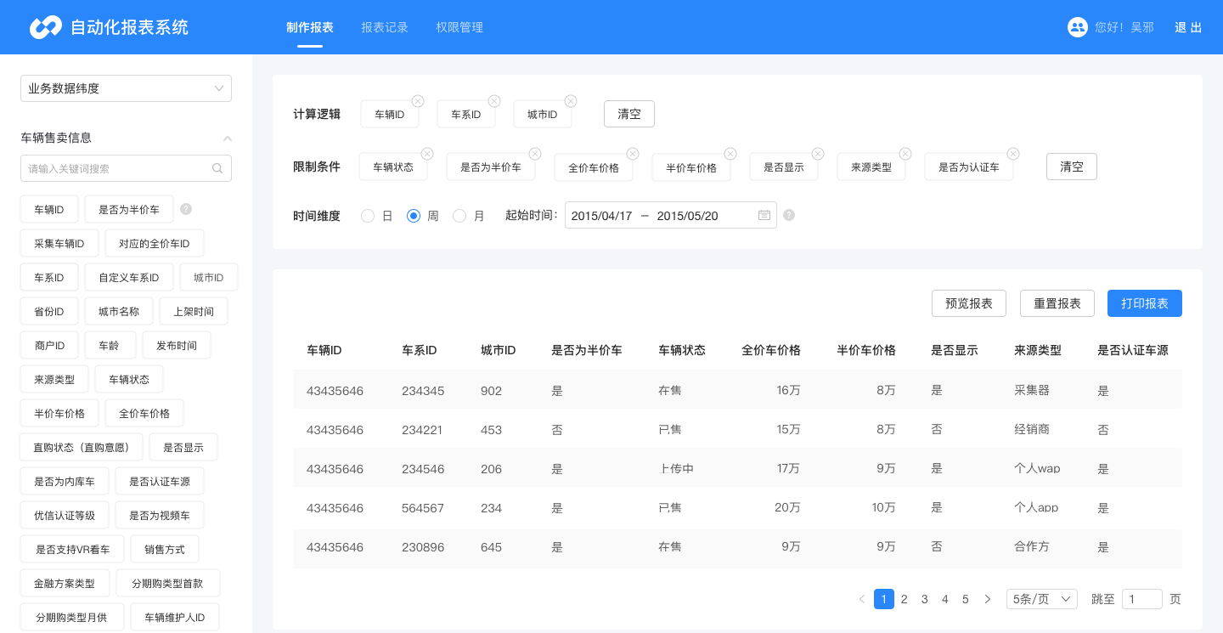Add the 上架时间 field tag
This screenshot has width=1223, height=633.
(194, 311)
